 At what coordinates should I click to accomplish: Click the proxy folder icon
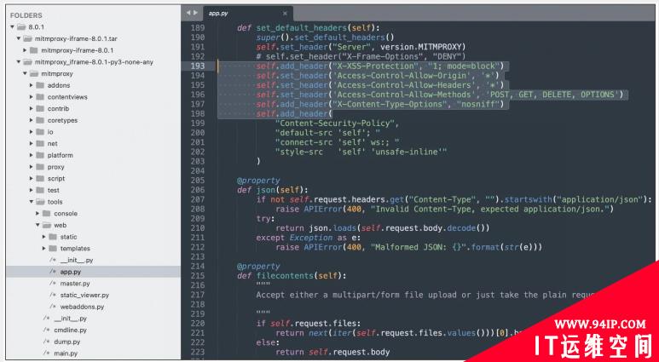click(x=40, y=167)
